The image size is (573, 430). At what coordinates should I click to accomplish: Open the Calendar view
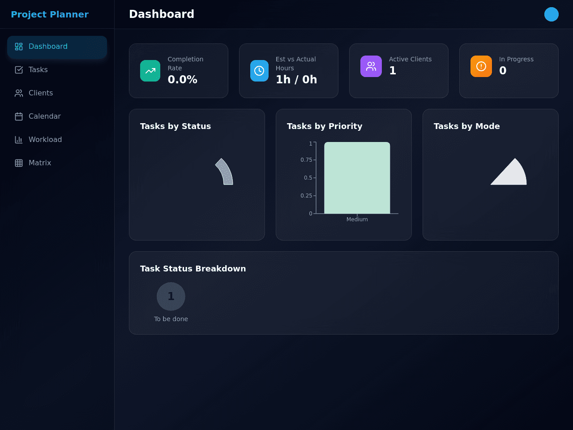point(57,116)
